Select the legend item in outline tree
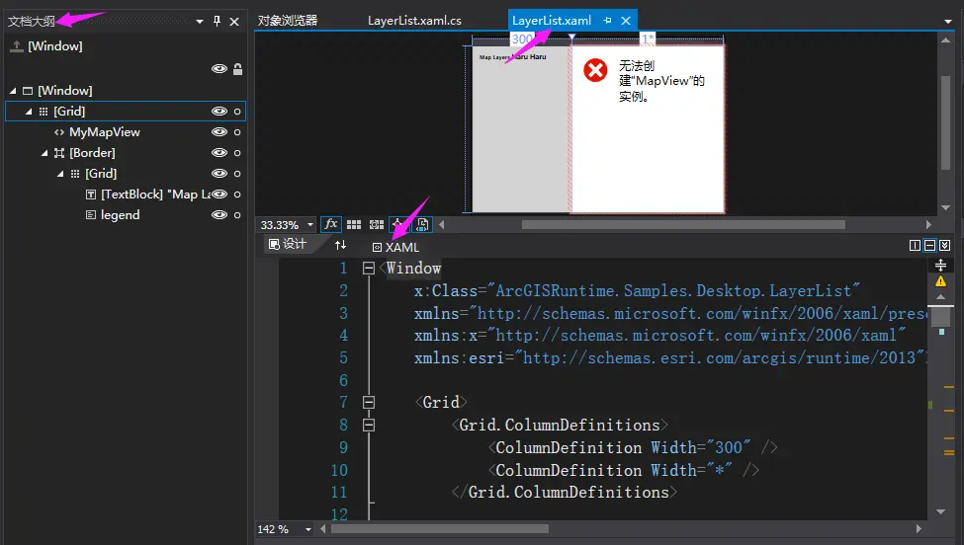The image size is (964, 545). click(120, 215)
